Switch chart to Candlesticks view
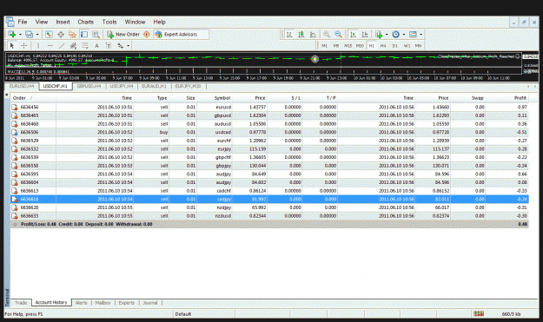 tap(301, 34)
